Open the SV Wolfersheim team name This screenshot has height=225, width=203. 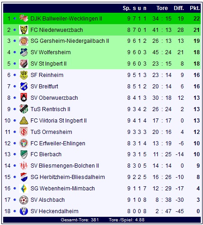51,52
